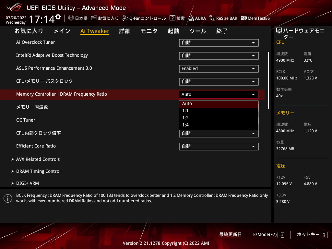Viewport: 332px width, 249px height.
Task: Select Ai Overclock Tuner label
Action: (x=36, y=42)
